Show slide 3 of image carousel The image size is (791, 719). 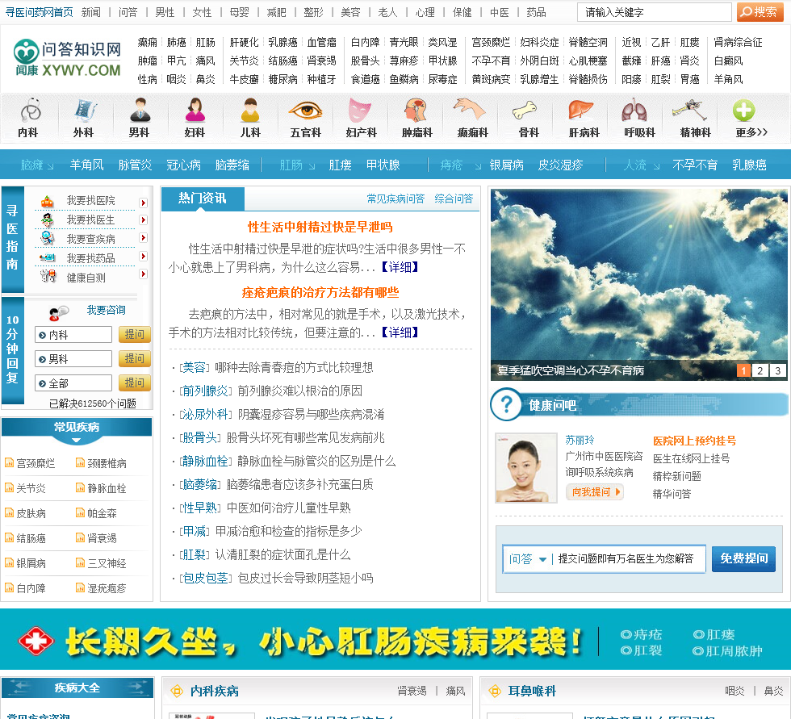[778, 370]
